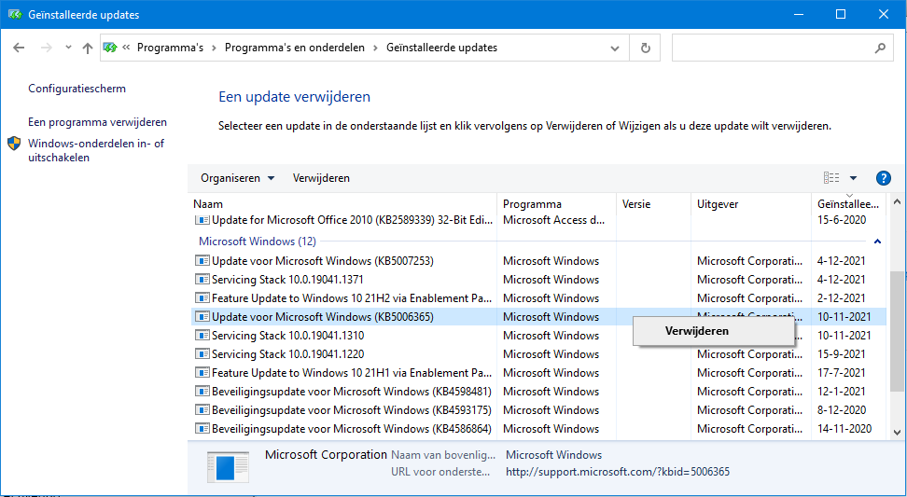Sort by the Geïnstalleerd column header

848,204
